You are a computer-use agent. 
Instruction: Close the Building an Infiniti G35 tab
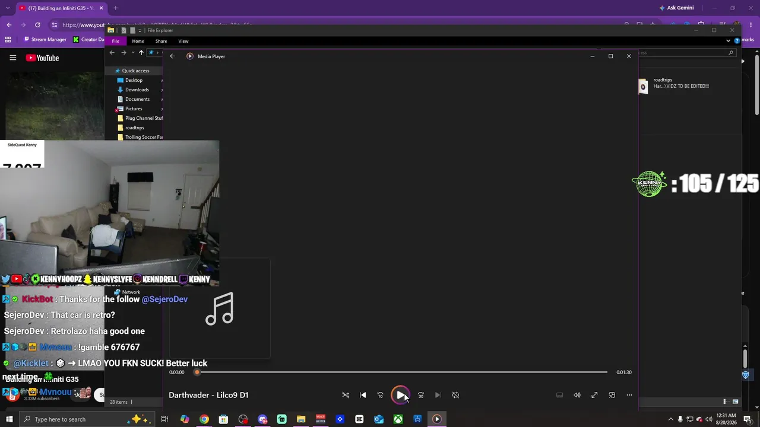click(102, 8)
